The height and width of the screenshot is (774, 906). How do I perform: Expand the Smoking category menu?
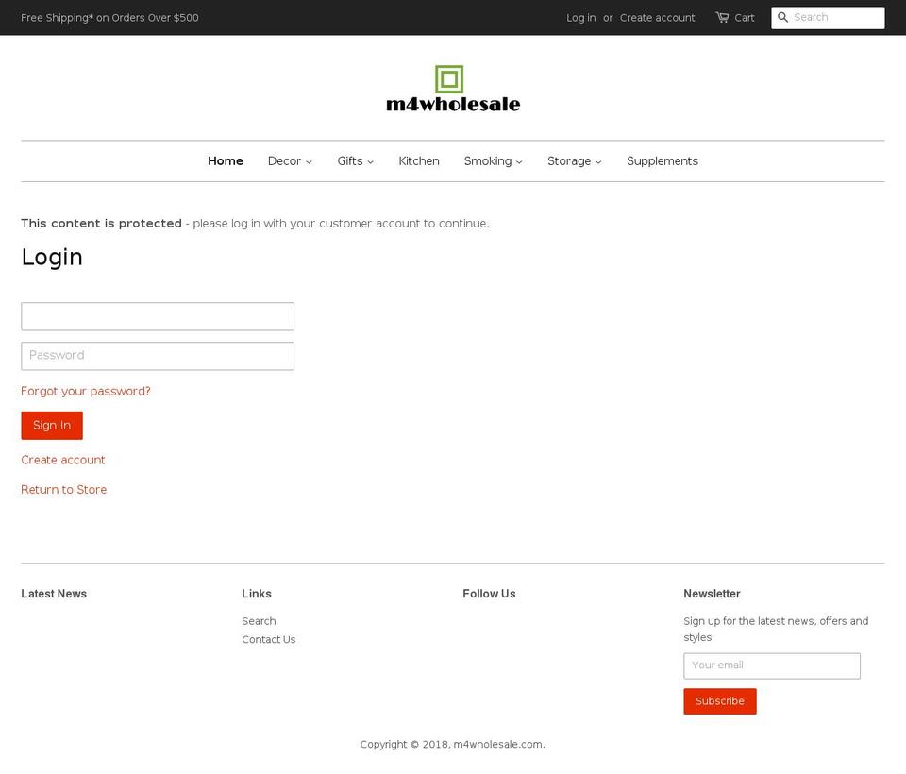[492, 160]
